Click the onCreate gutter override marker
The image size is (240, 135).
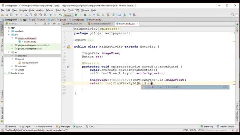68,67
